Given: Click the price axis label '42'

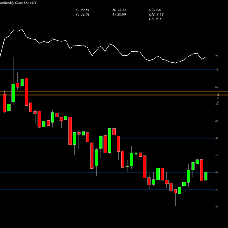Looking at the screenshot, I should pos(217,172).
